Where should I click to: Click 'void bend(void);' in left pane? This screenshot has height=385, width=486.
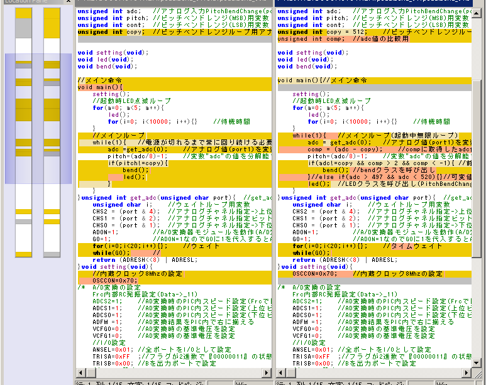(108, 67)
